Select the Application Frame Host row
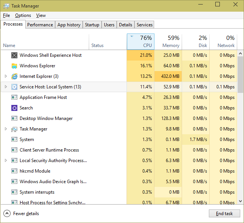Image resolution: width=244 pixels, height=223 pixels. click(119, 97)
